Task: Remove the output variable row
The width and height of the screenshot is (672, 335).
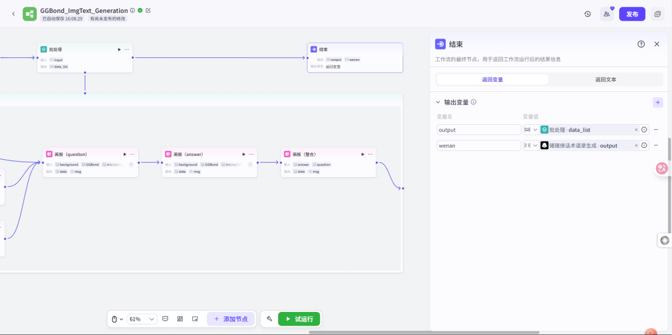Action: coord(656,130)
